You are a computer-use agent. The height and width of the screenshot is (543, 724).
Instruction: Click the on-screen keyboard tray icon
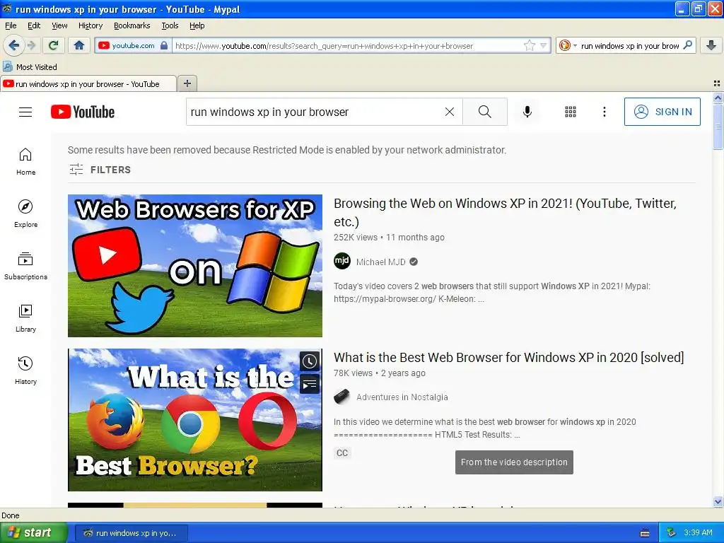coord(645,533)
